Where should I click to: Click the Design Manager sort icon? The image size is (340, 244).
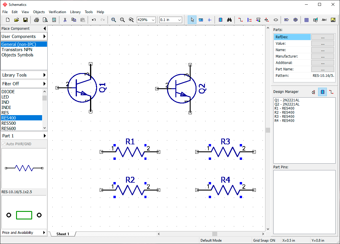[x=314, y=92]
